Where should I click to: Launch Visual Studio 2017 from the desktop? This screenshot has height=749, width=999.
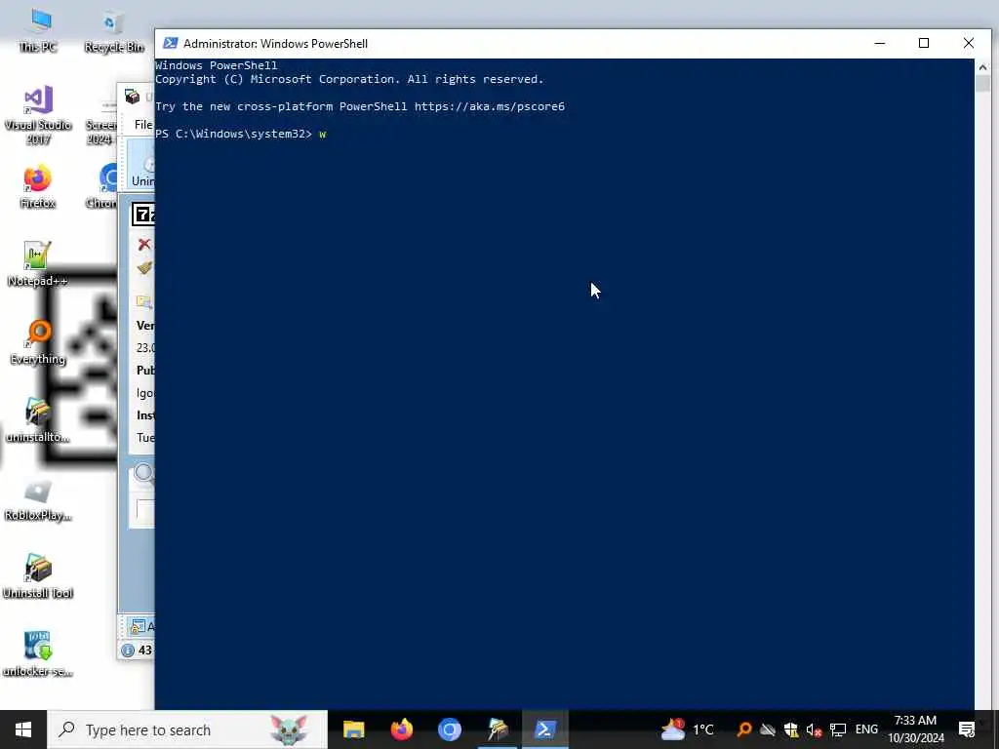pos(38,115)
